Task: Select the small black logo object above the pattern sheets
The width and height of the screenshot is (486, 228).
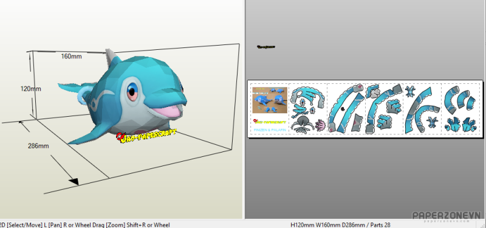Action: [266, 47]
